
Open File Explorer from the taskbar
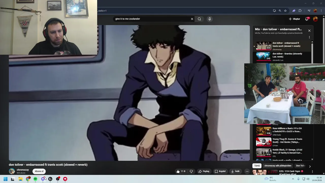20,179
